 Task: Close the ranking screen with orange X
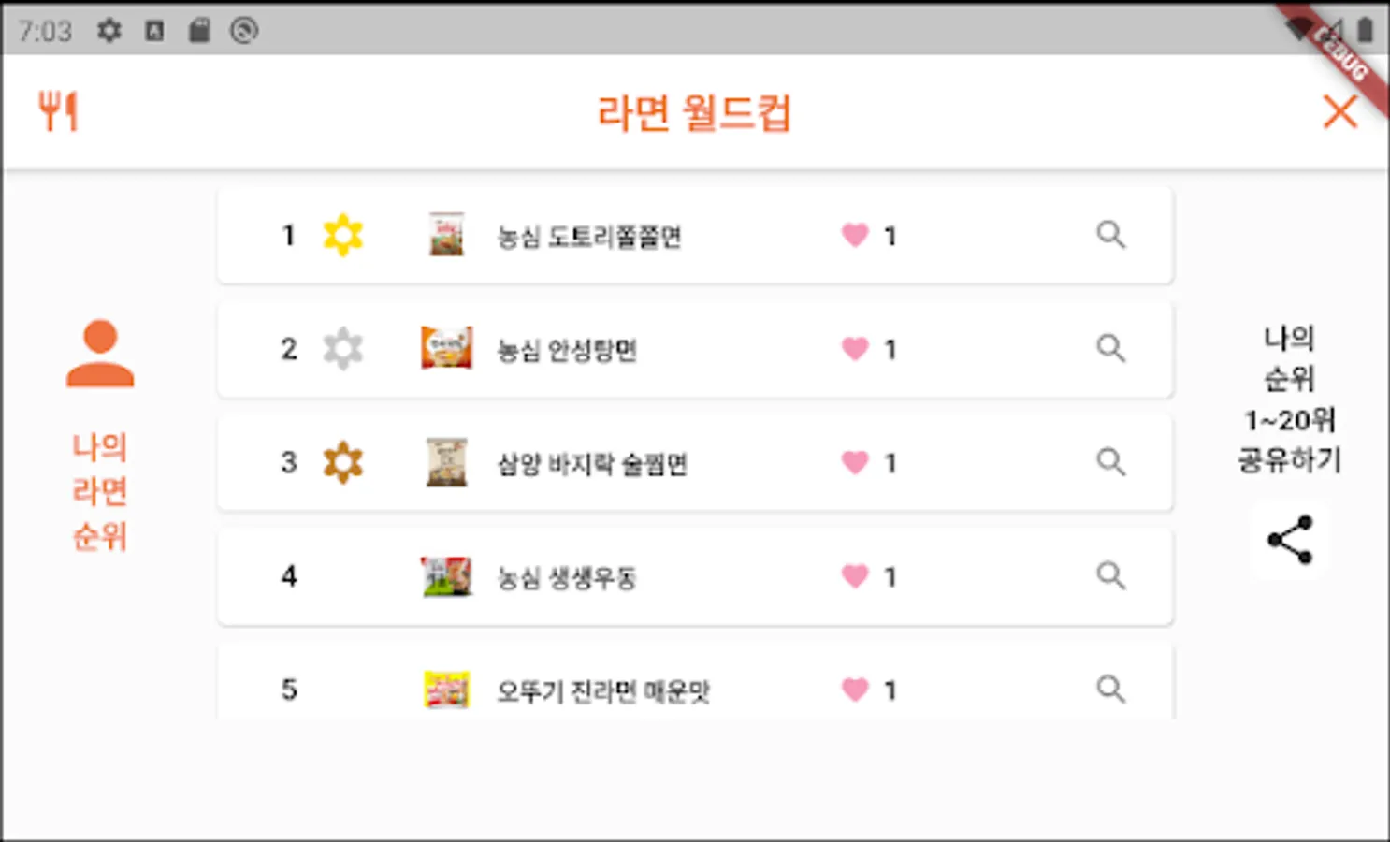(1339, 112)
